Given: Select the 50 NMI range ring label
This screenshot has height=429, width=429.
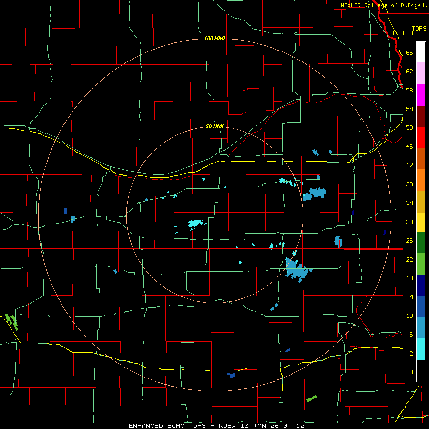Looking at the screenshot, I should click(x=214, y=126).
